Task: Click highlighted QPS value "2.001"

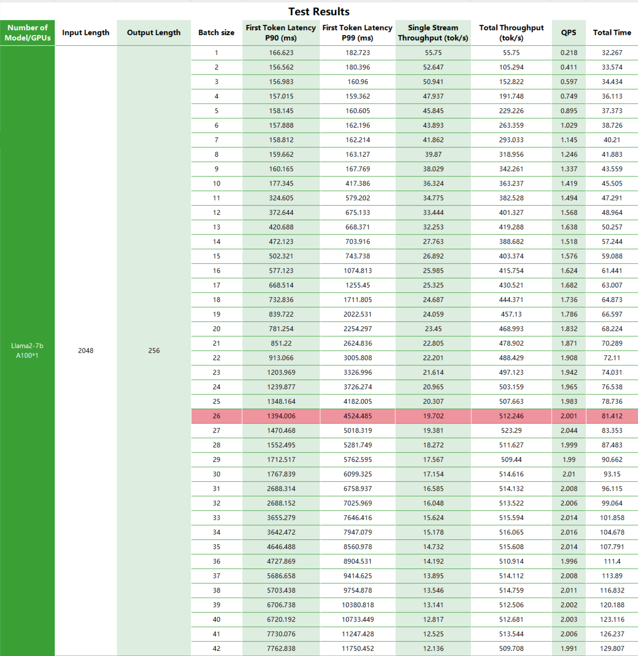Action: click(569, 416)
